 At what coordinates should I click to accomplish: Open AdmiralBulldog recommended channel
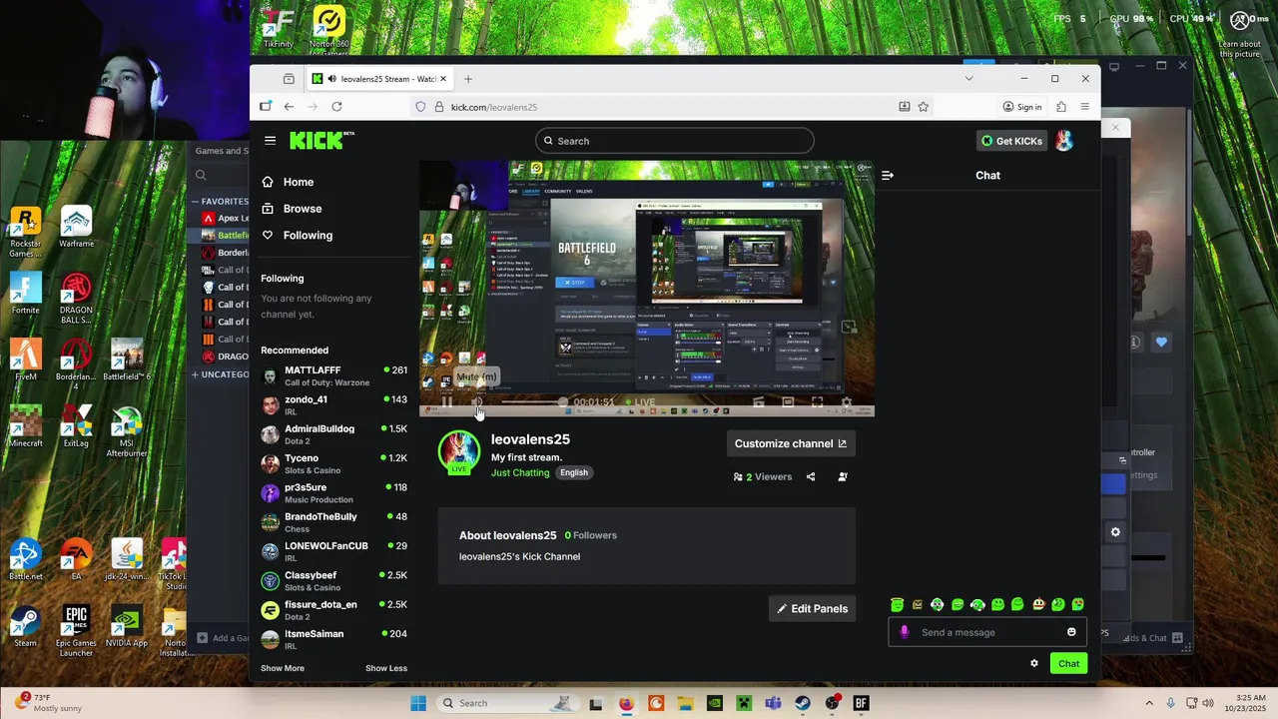[x=333, y=434]
